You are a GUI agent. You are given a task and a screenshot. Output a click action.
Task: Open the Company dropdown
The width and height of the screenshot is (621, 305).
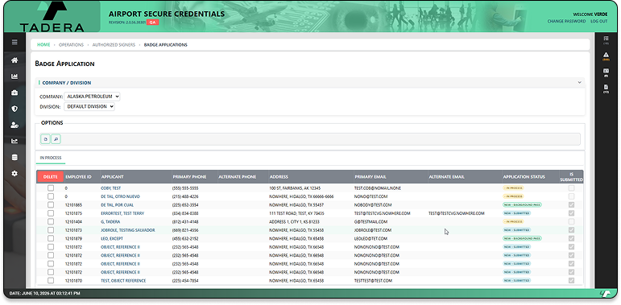tap(92, 96)
